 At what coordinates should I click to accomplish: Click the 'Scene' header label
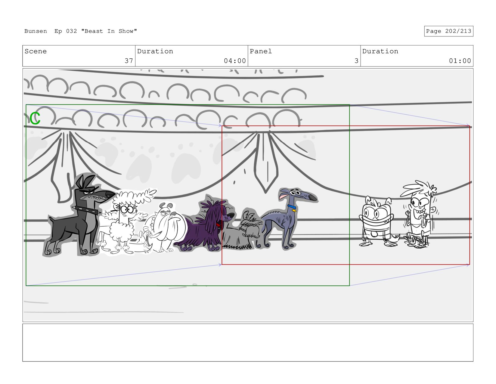tap(36, 51)
